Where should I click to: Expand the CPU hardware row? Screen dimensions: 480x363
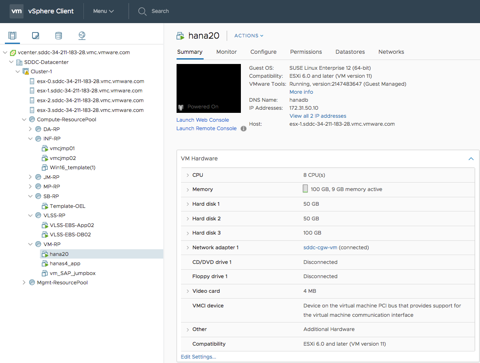pos(188,175)
